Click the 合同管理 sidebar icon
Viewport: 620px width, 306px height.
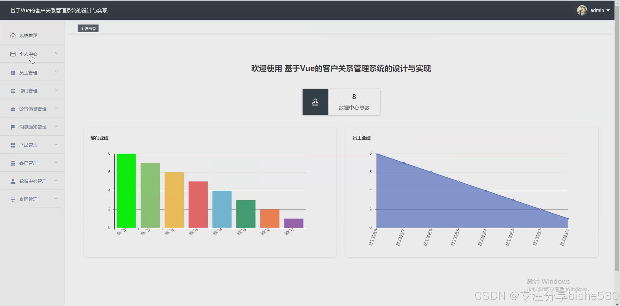13,199
